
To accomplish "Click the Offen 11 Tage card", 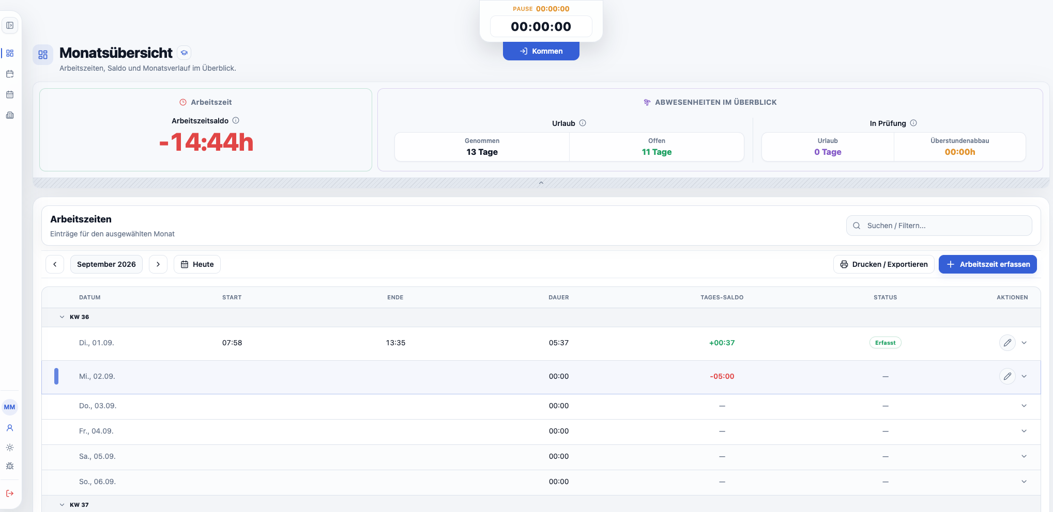I will [657, 147].
